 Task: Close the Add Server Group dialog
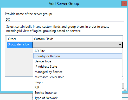tap(124, 3)
